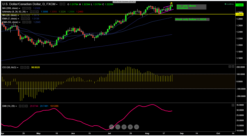The width and height of the screenshot is (247, 136).
Task: Toggle visibility of the Ichimoku indicator
Action: (x=31, y=12)
